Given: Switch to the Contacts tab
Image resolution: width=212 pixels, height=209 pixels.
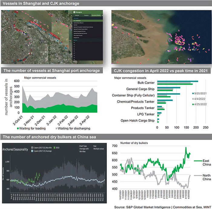Looking at the screenshot, I should (86, 15).
